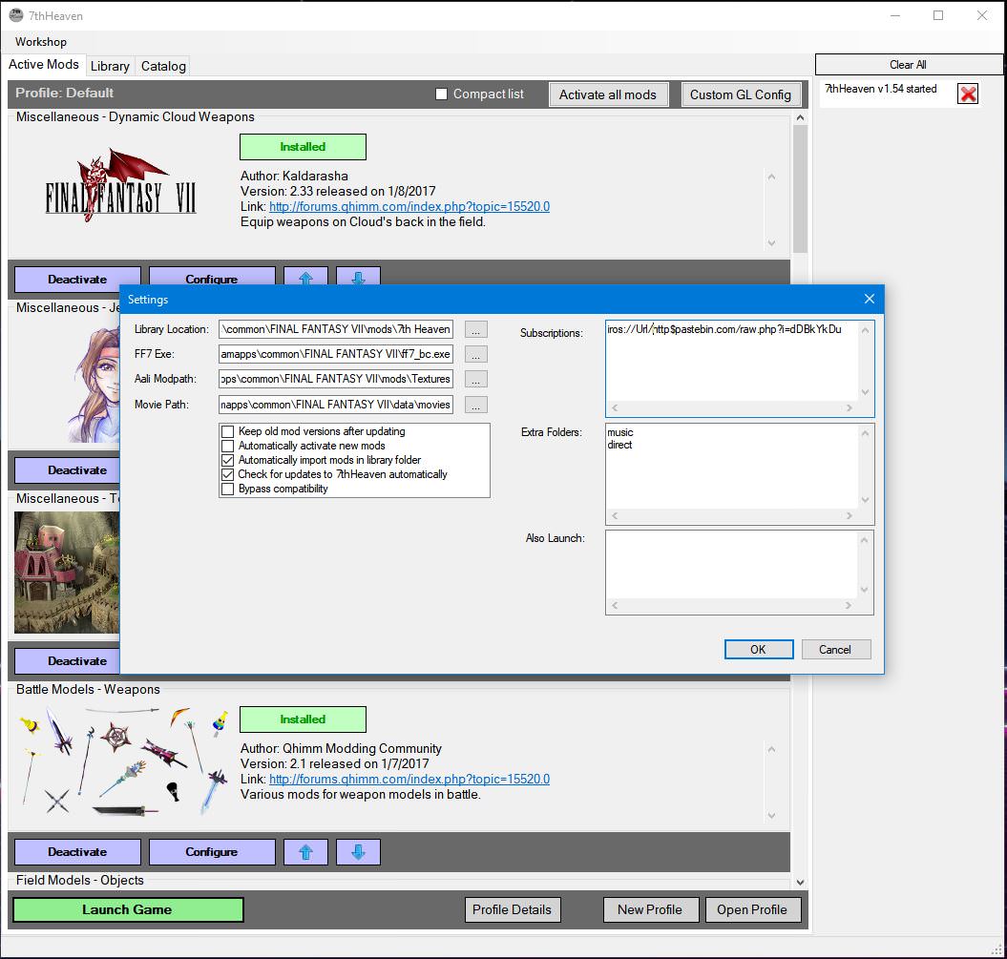Open Dynamic Cloud Weapons forum link
This screenshot has height=959, width=1007.
tap(409, 207)
